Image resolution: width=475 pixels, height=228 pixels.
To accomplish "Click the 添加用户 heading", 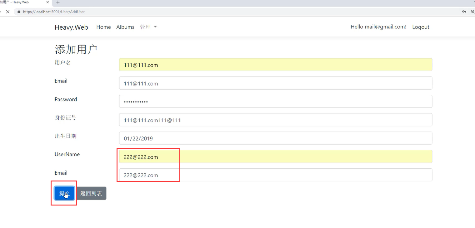I will pos(76,50).
